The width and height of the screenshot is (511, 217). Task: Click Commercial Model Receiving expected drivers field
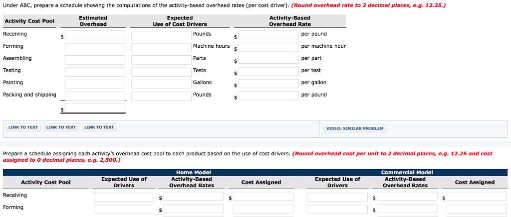click(x=337, y=197)
